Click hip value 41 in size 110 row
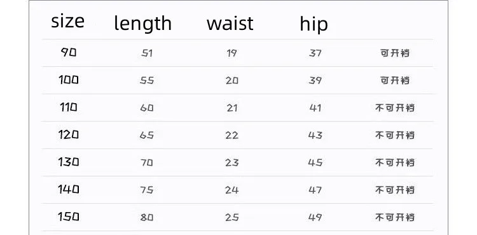 [315, 108]
